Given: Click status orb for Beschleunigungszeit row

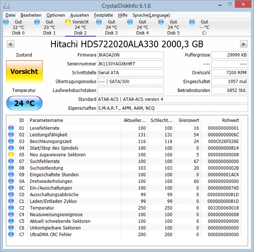Looking at the screenshot, I should 11,141.
